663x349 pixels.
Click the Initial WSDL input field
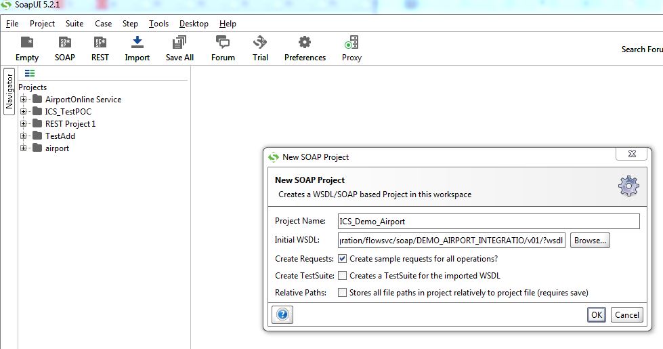pos(452,241)
